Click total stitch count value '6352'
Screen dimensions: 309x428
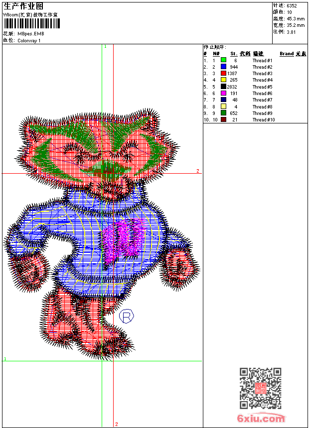pos(292,6)
